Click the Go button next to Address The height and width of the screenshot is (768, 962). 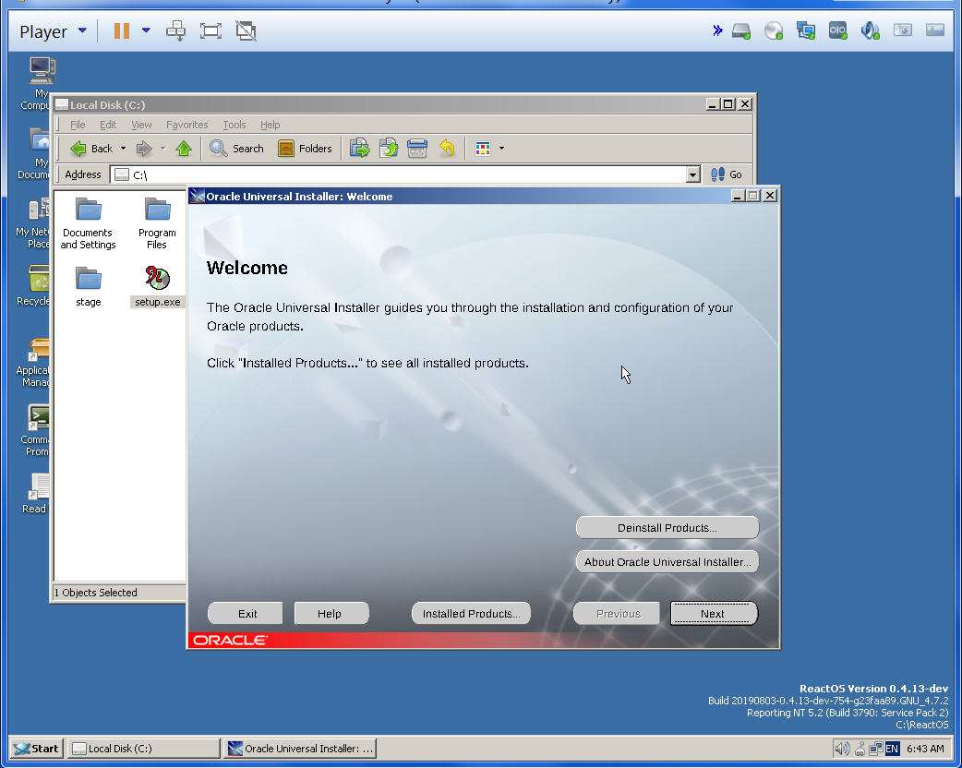point(727,174)
